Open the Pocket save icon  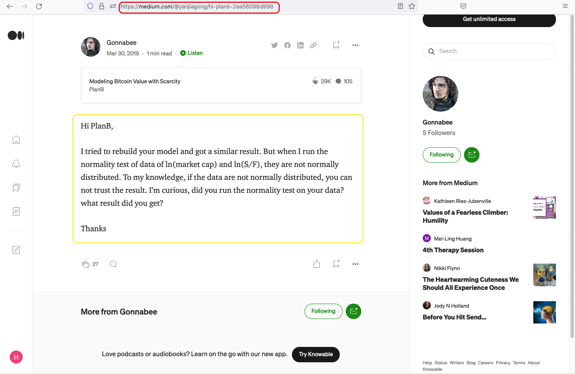[x=463, y=6]
